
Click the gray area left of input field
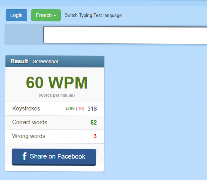click(x=24, y=35)
